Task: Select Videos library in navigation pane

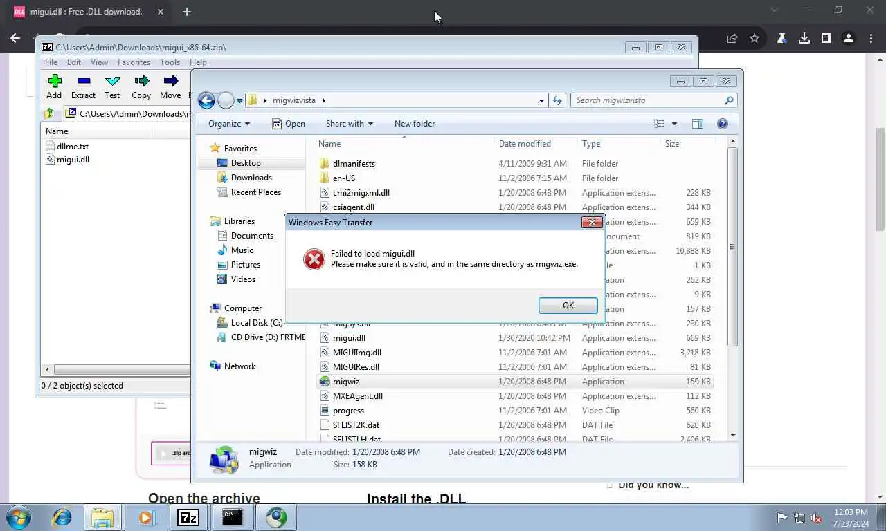Action: coord(243,279)
